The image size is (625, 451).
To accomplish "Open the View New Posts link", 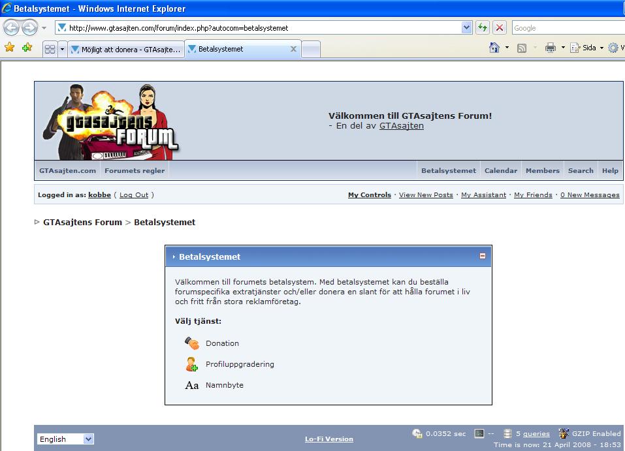I will [426, 195].
